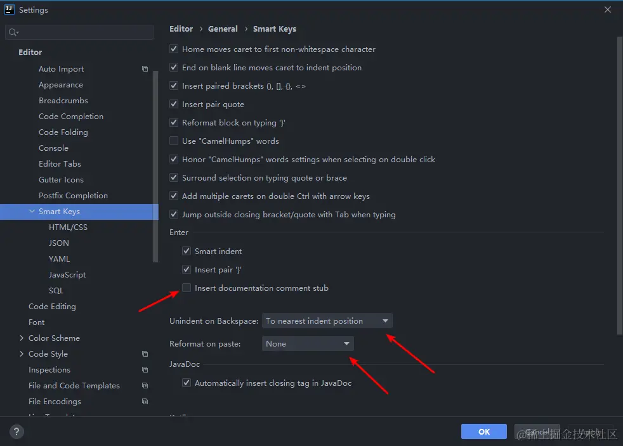Open JavaScript smart keys page

coord(67,274)
